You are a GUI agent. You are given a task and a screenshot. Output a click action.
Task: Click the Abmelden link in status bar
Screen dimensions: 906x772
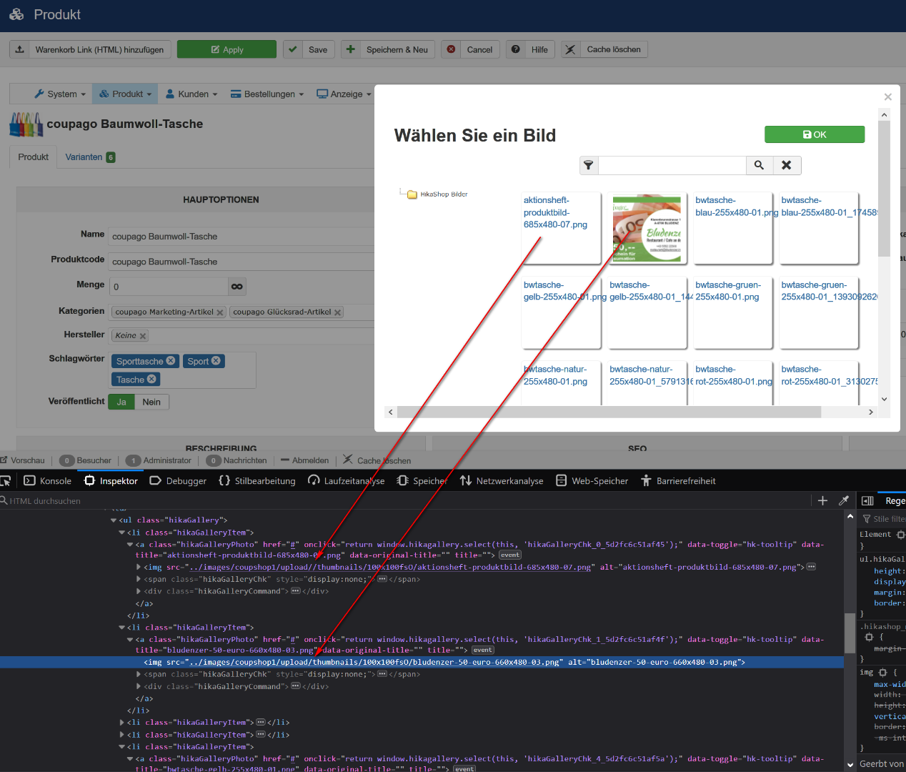304,460
